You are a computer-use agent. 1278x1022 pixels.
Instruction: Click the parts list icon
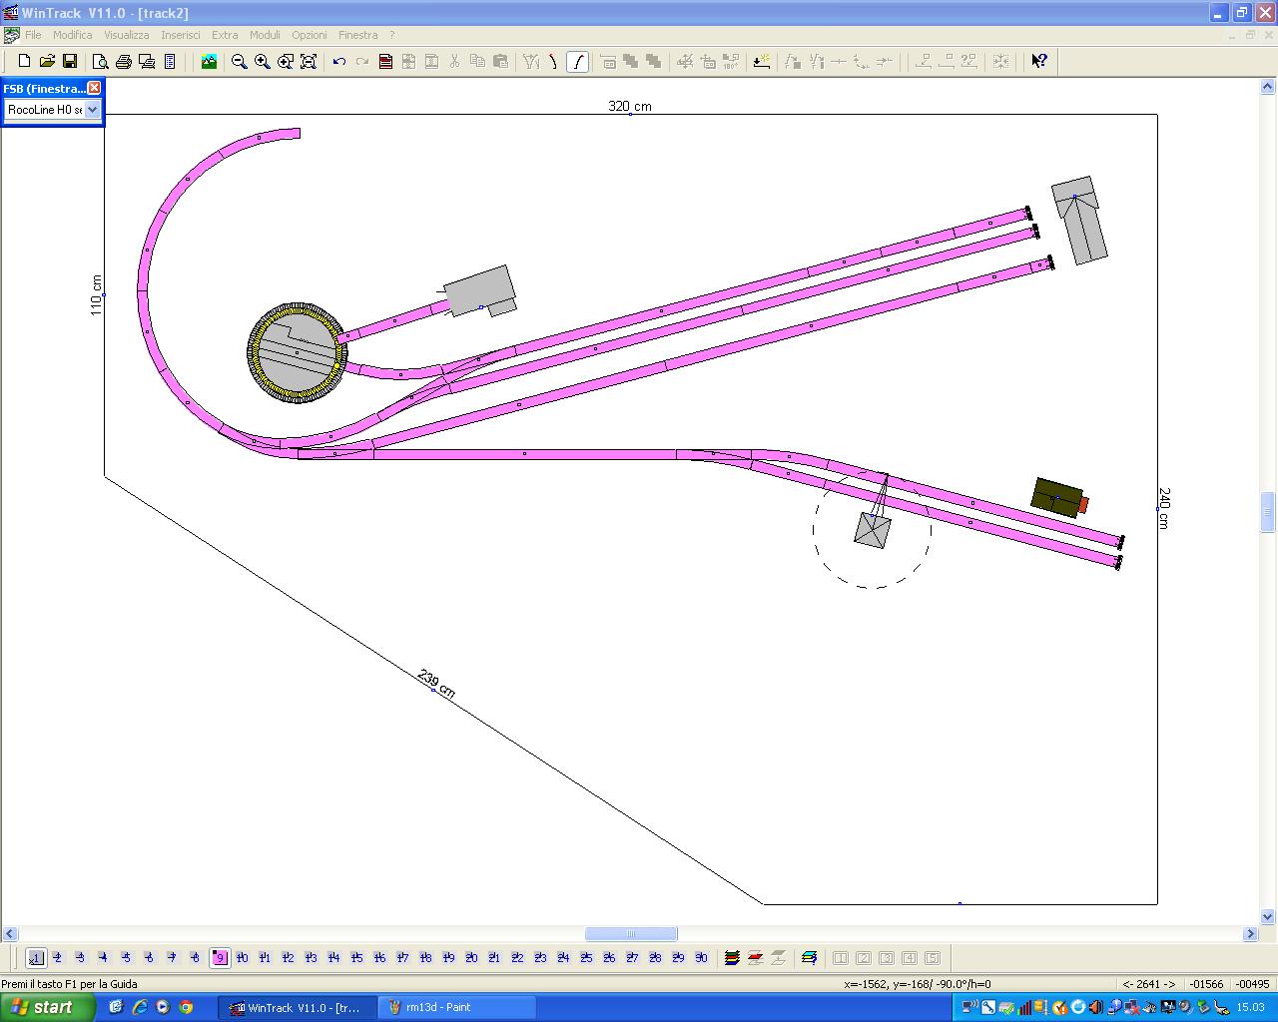pyautogui.click(x=170, y=61)
